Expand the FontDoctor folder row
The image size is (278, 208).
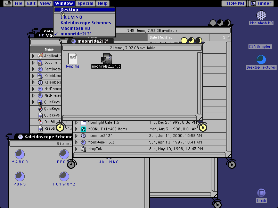[33, 69]
